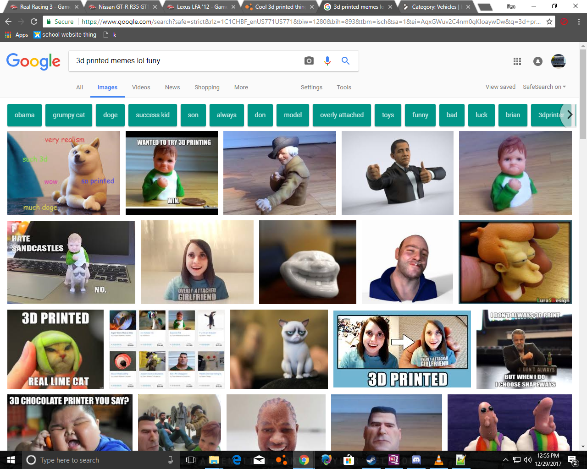Click the blue magnifier search button

coord(345,61)
